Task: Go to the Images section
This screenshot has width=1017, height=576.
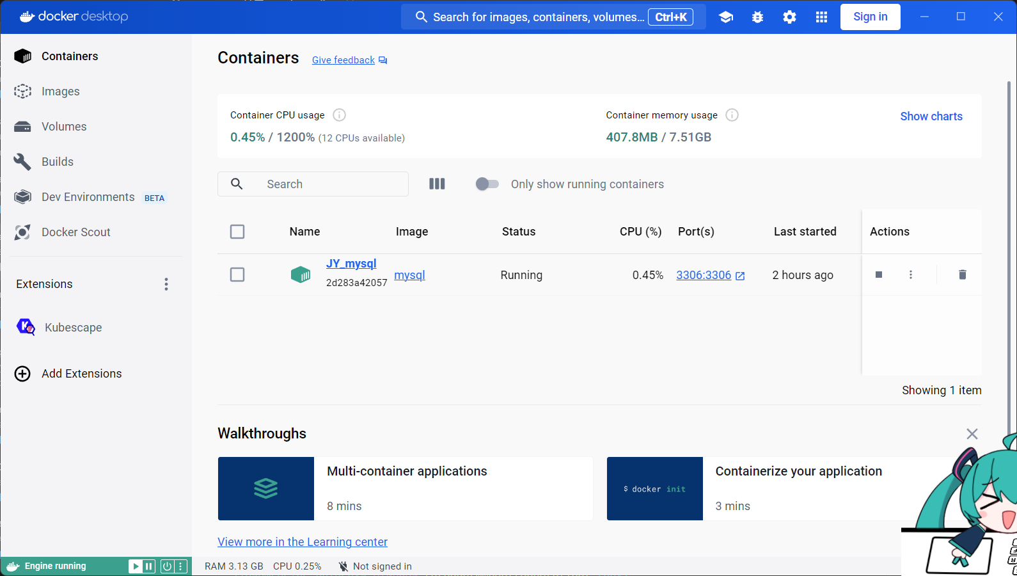Action: pos(61,92)
